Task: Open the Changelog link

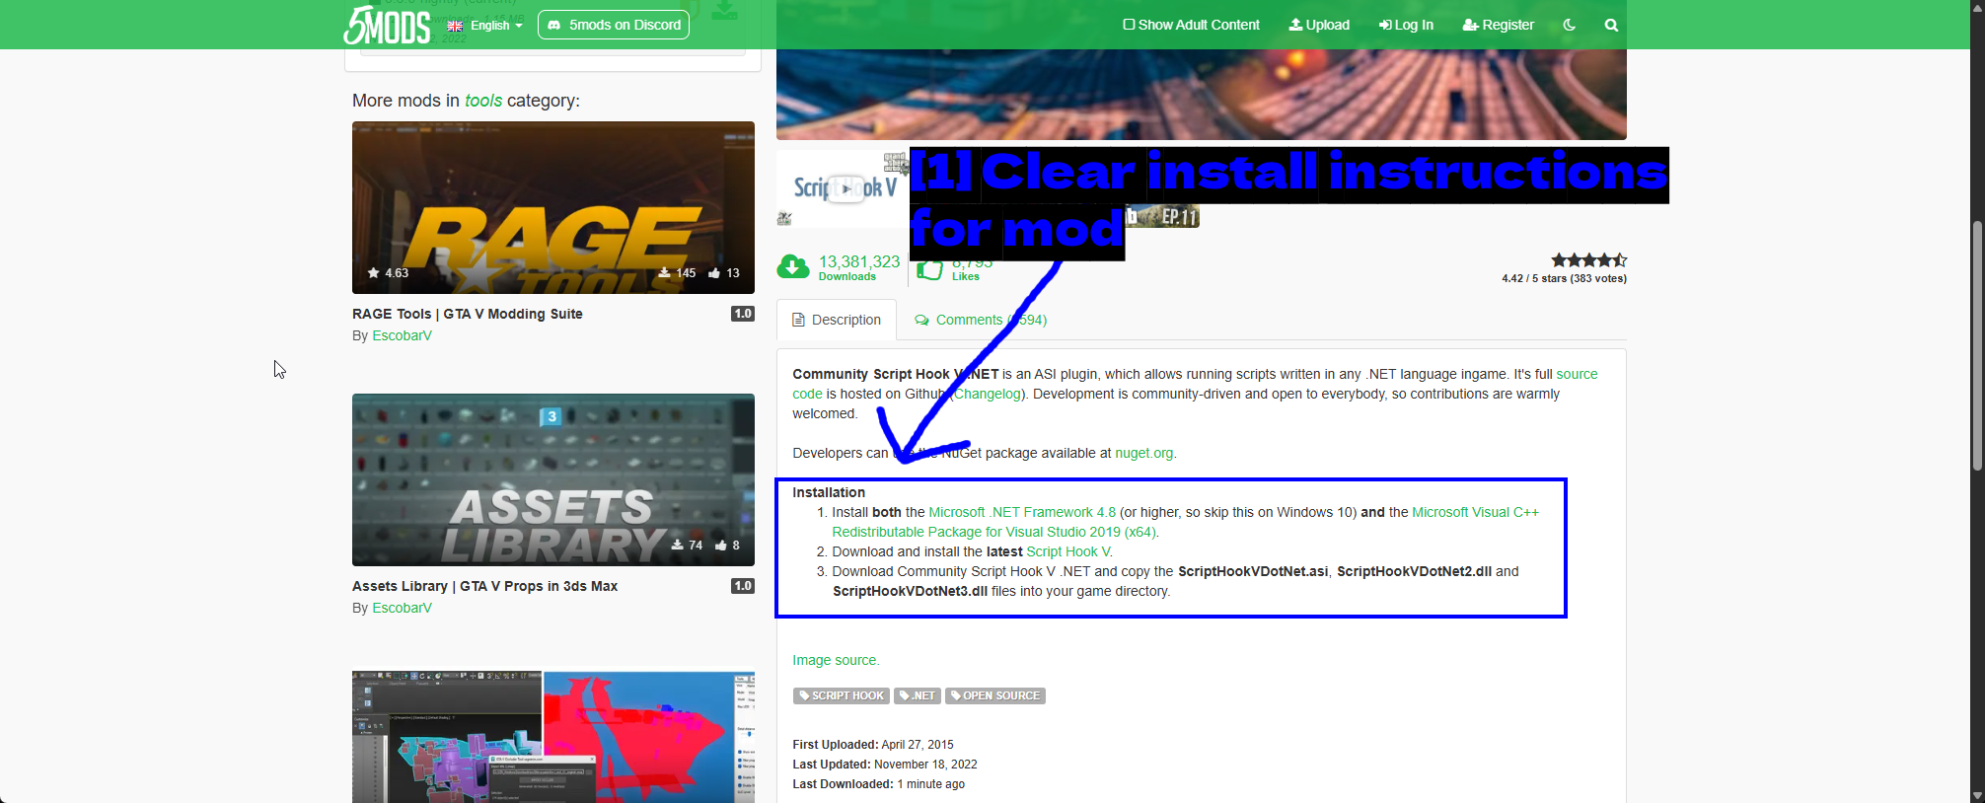Action: click(988, 394)
